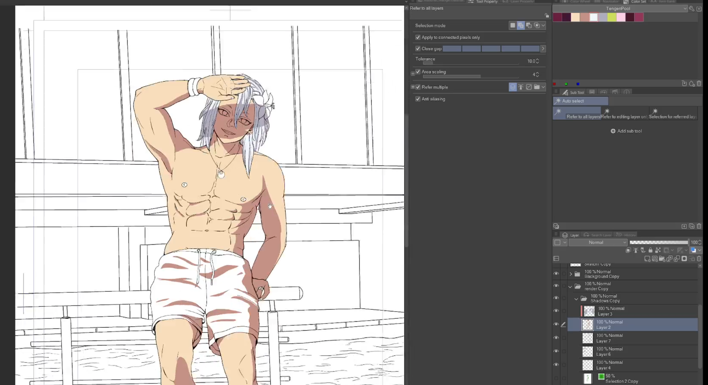
Task: Pick the 'Remove from selection' mode icon
Action: [529, 26]
